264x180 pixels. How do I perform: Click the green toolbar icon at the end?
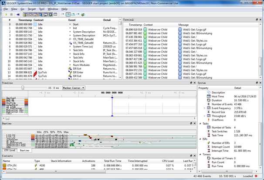83,14
